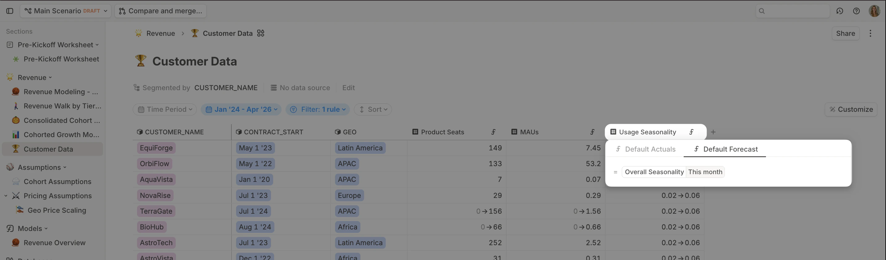
Task: Add a new column with plus icon
Action: click(713, 132)
